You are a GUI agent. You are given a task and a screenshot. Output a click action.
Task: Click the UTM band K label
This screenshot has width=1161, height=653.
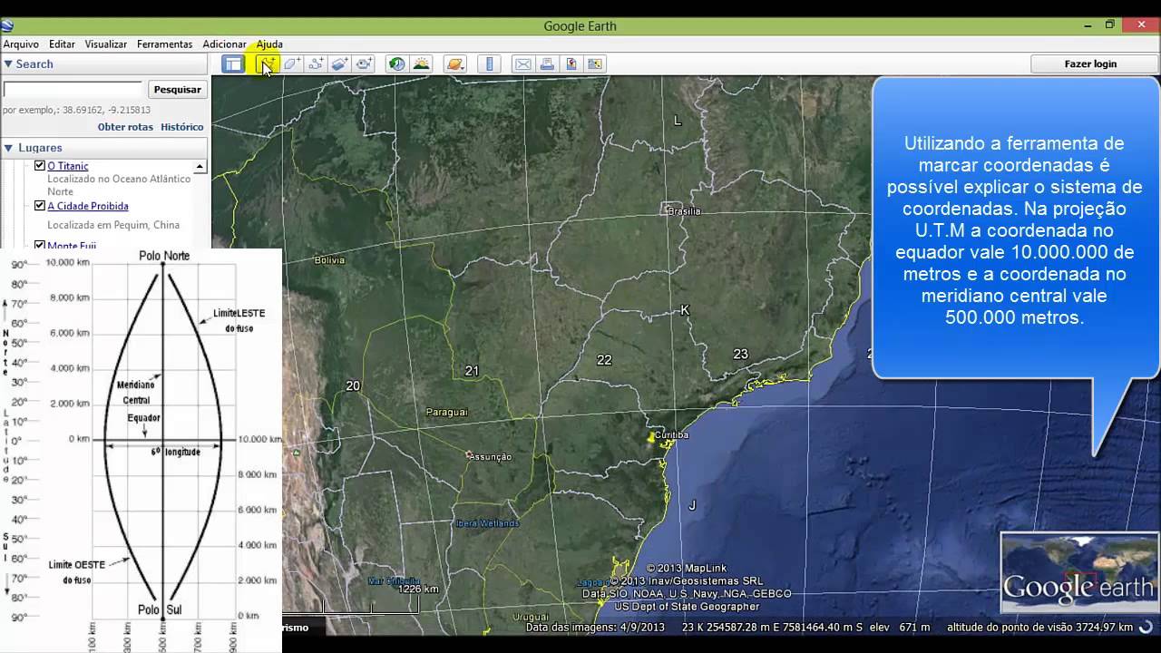[685, 310]
